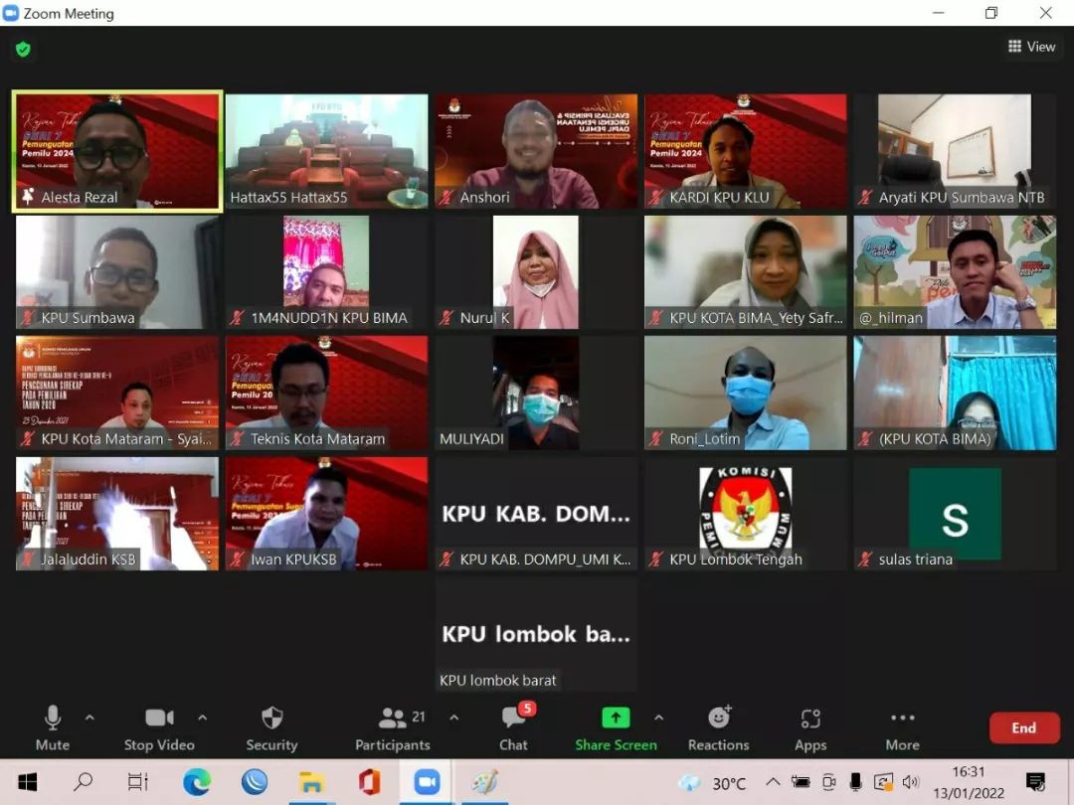Open the Reactions emoji menu
The height and width of the screenshot is (805, 1074).
click(718, 727)
